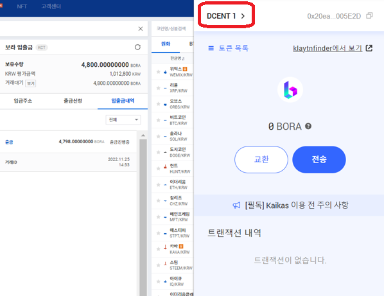Favorite the 헌트 HUNT/KRW star
Image resolution: width=384 pixels, height=296 pixels.
click(158, 168)
